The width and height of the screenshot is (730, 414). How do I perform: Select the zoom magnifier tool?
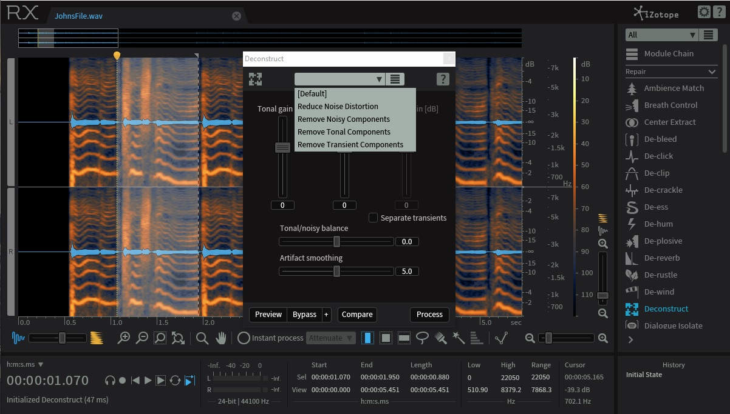point(202,338)
